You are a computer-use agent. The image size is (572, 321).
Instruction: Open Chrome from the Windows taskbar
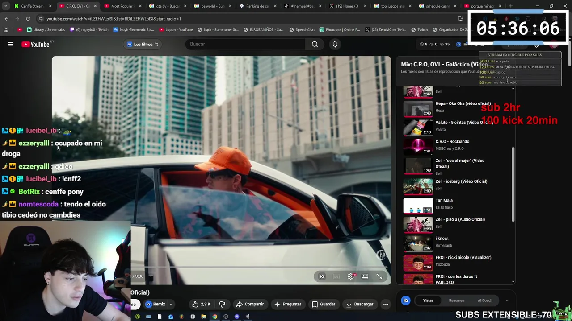click(x=214, y=317)
